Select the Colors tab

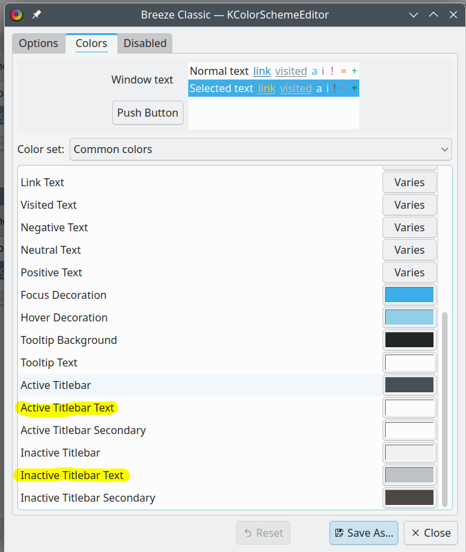[91, 43]
